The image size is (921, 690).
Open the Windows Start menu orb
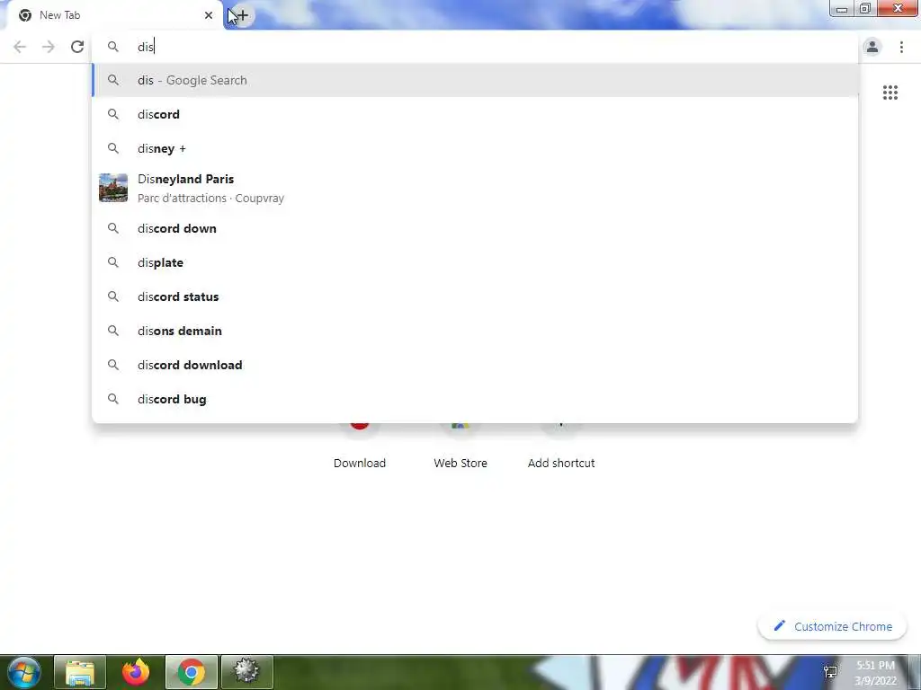point(24,672)
